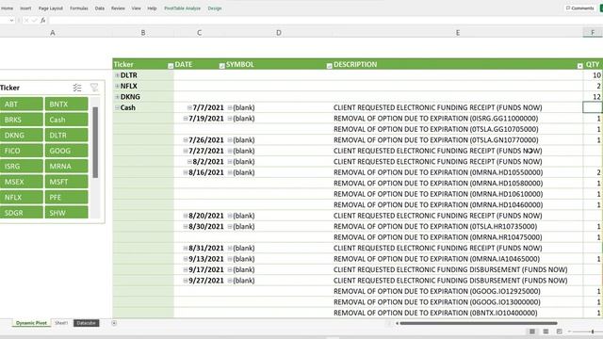
Task: Collapse the (blank) symbol next to 8/30/2021
Action: pos(230,226)
